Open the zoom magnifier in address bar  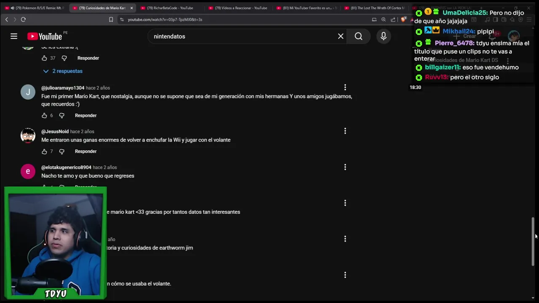384,19
